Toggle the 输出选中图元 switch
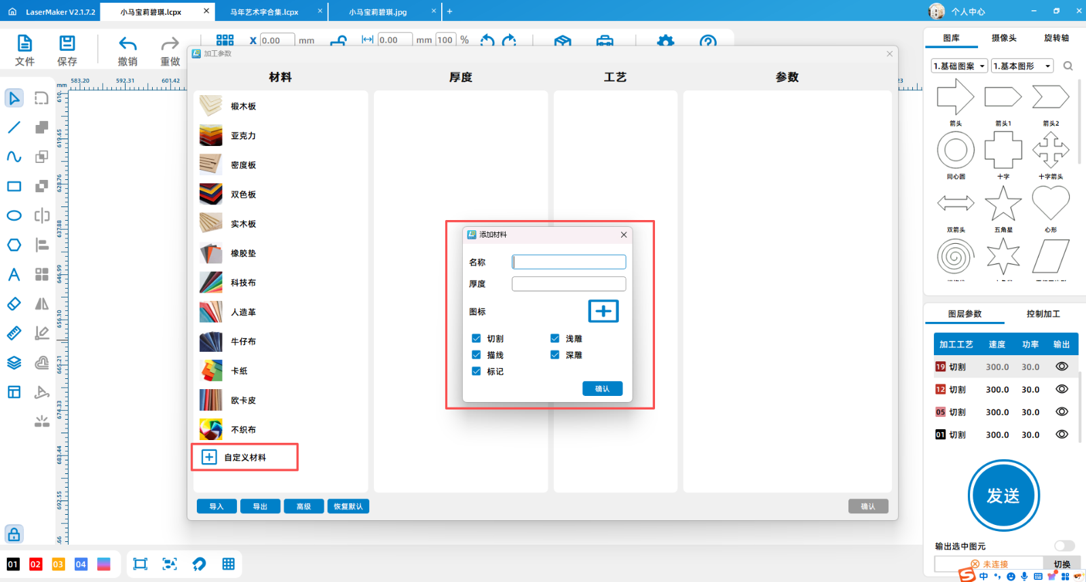 pyautogui.click(x=1064, y=546)
